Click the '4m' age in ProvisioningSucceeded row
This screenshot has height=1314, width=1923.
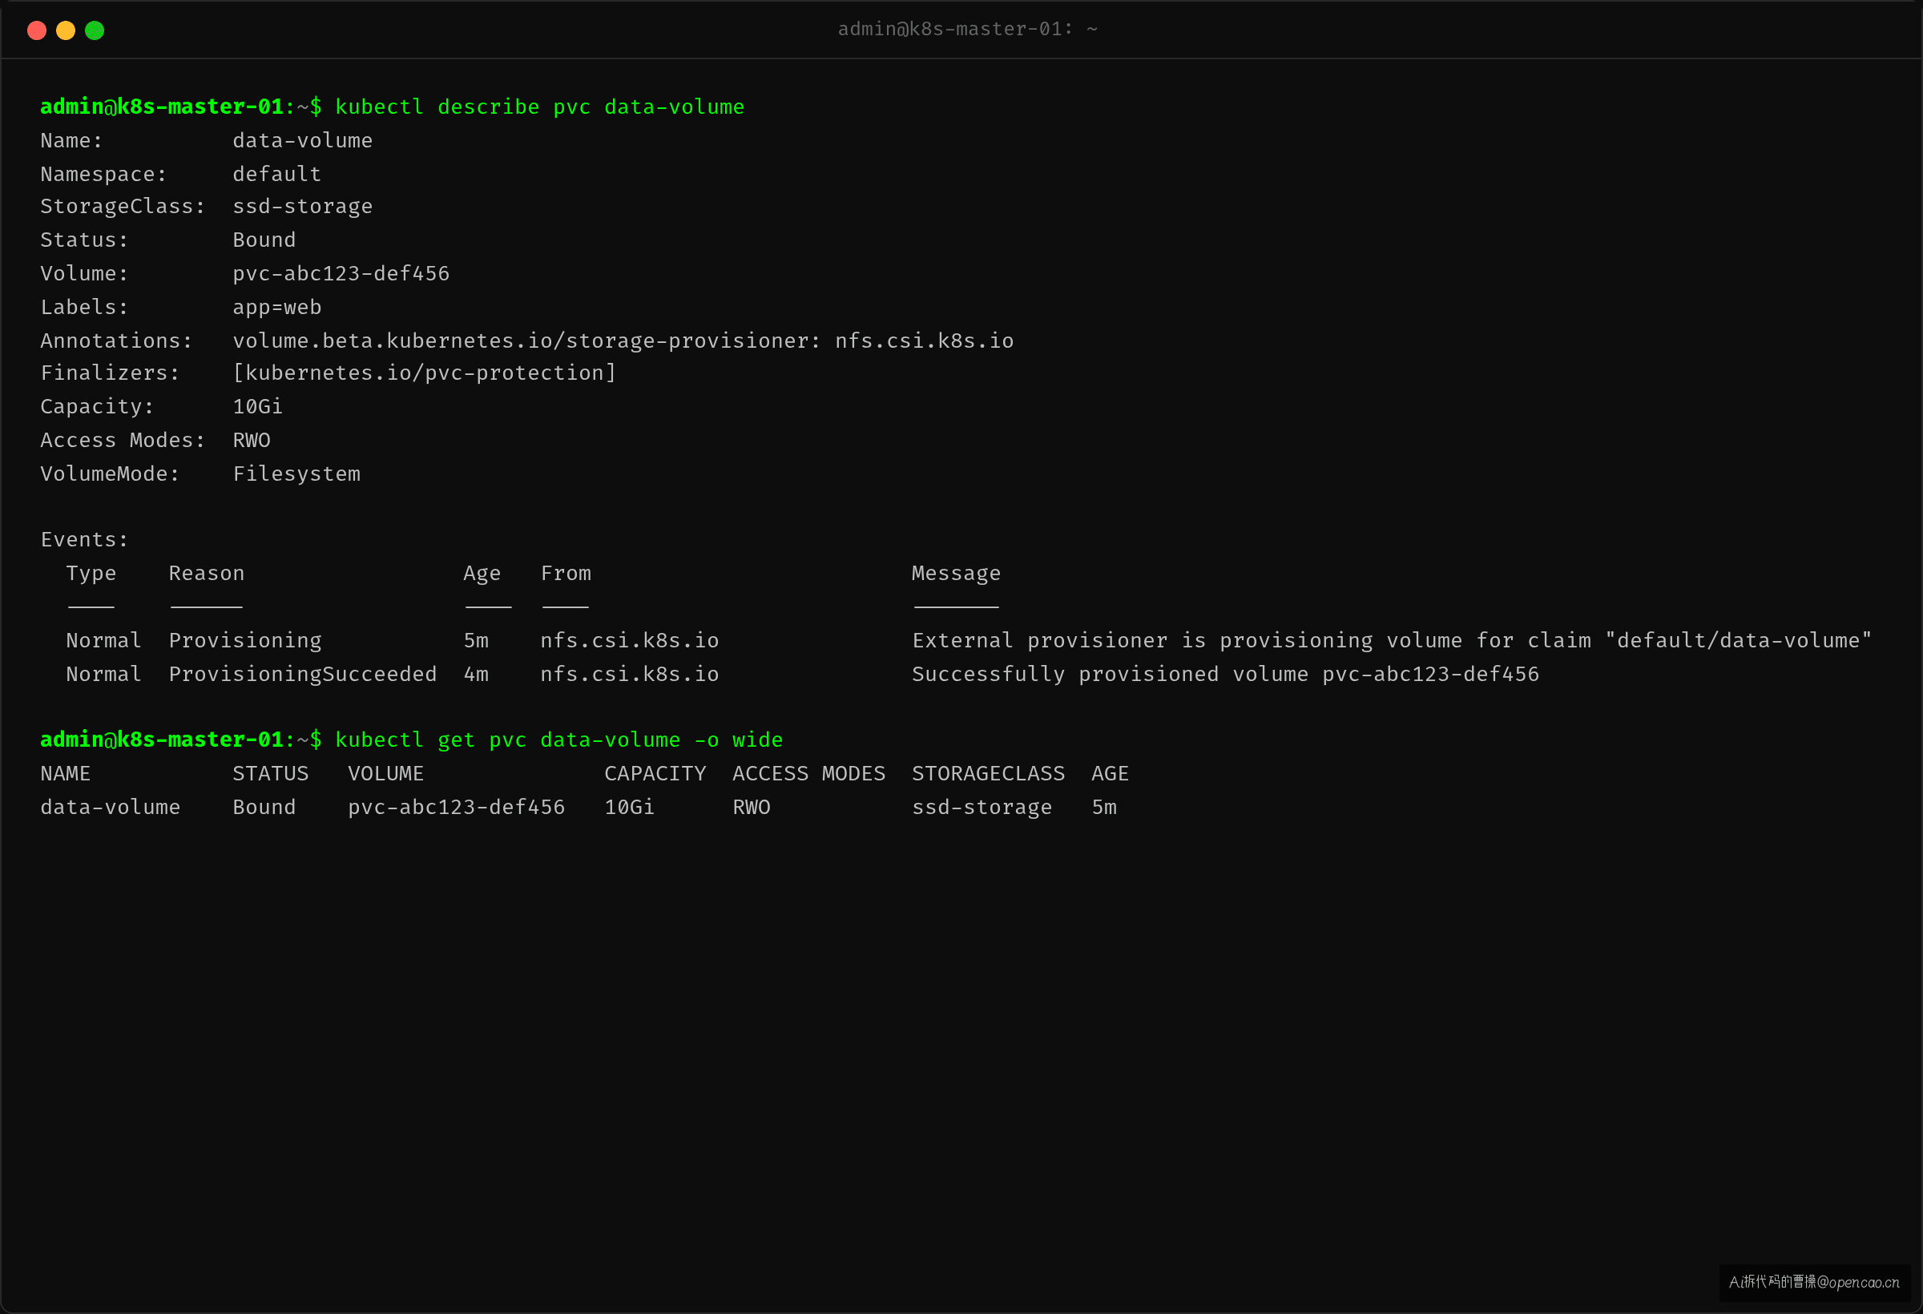[476, 675]
